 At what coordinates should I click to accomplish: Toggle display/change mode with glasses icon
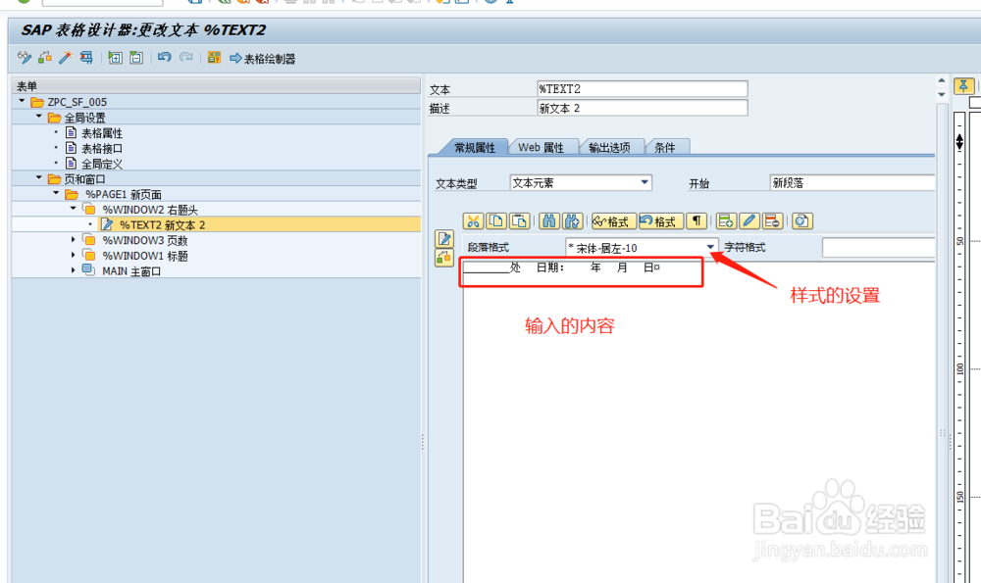25,58
